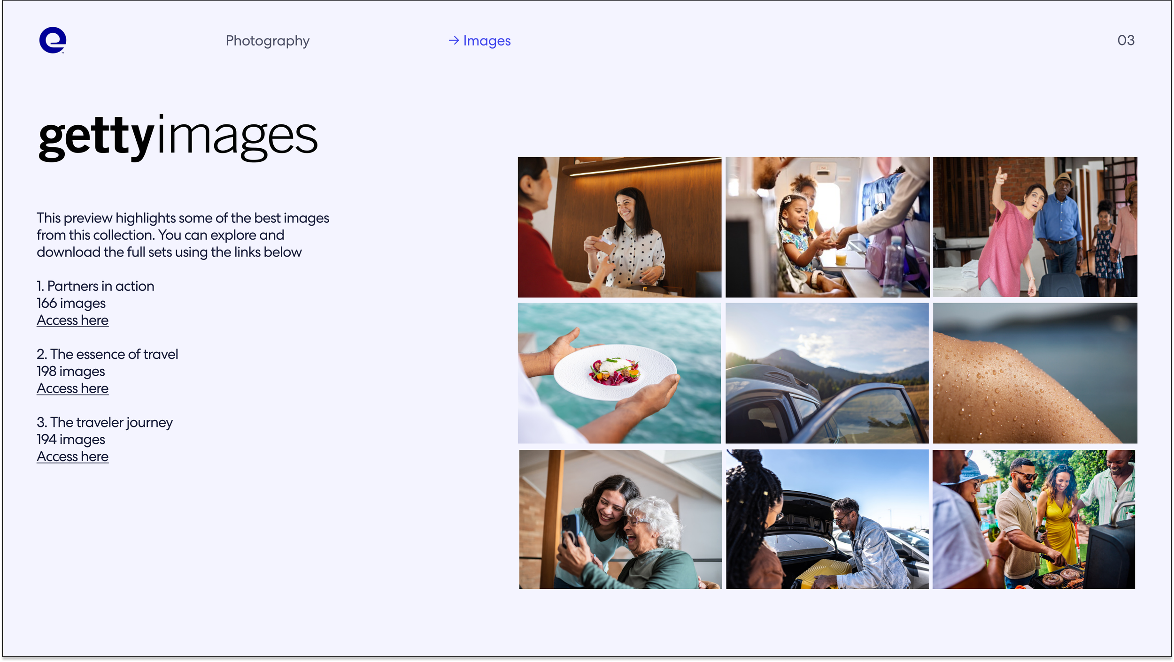Open Access here link for essence of travel
This screenshot has height=662, width=1174.
[72, 388]
